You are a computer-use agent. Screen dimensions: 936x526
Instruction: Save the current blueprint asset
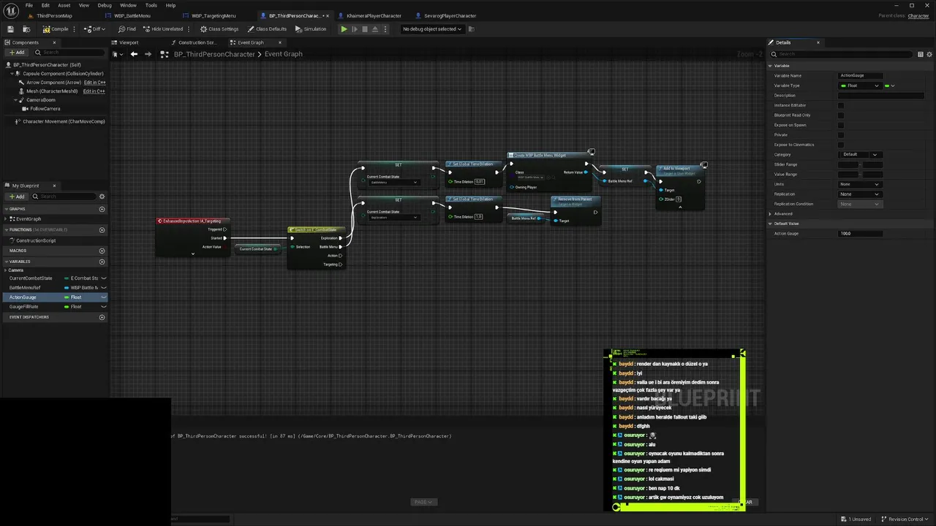[10, 29]
